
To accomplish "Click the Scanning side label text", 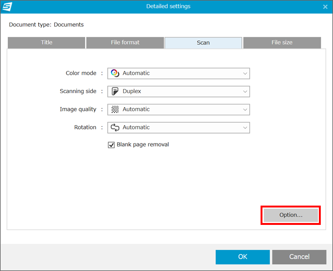I will (78, 91).
